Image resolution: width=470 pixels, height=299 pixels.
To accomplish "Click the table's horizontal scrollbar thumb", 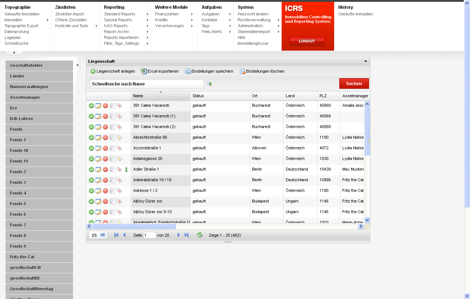I will point(134,226).
